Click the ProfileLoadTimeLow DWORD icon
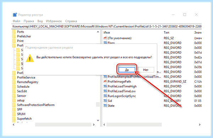 tap(105, 91)
